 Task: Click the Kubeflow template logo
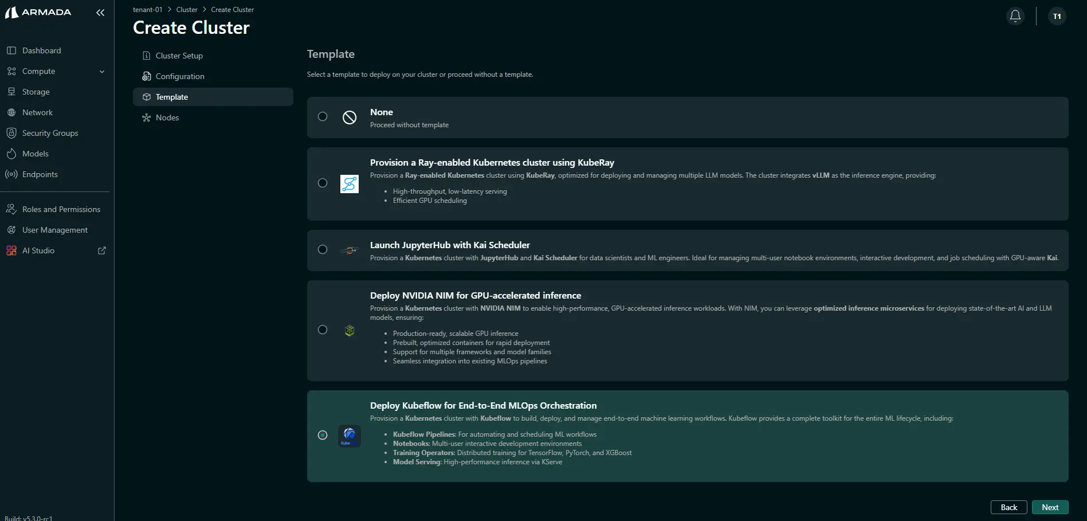click(x=350, y=436)
